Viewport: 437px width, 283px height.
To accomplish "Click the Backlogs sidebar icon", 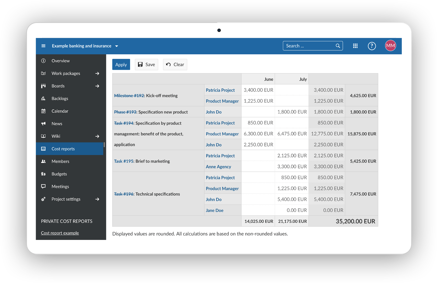I will coord(43,98).
